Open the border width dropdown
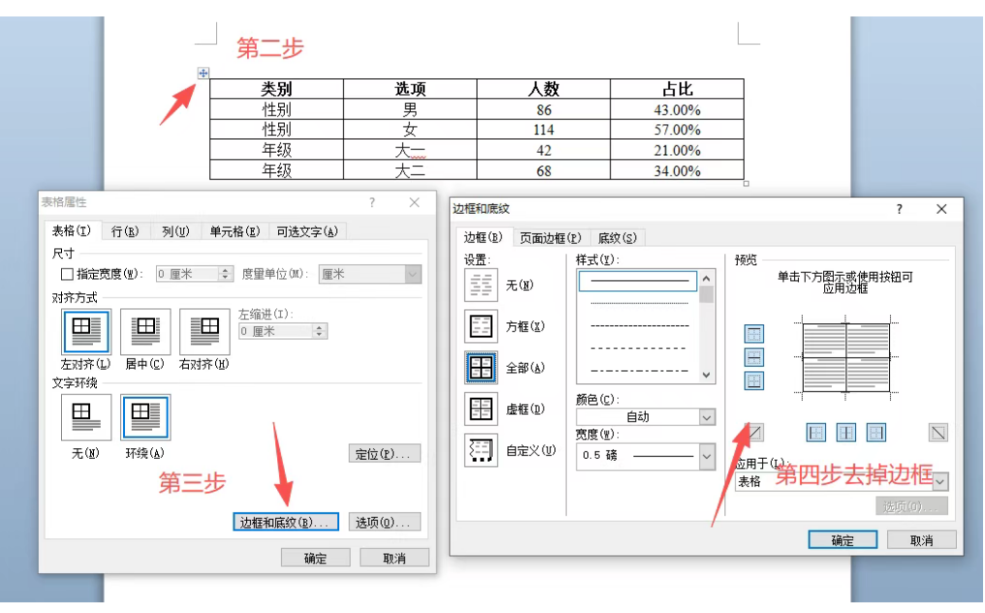 coord(707,456)
